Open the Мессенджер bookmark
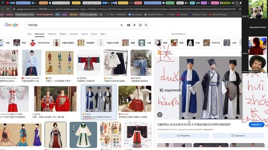Screen dimensions: 268x150 tap(135, 15)
